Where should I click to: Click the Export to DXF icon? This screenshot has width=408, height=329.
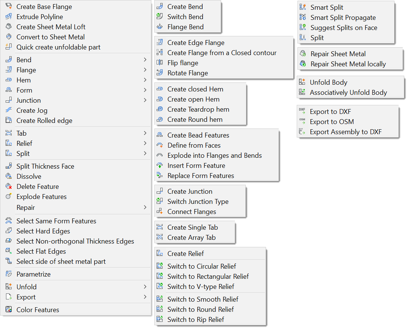(x=302, y=112)
